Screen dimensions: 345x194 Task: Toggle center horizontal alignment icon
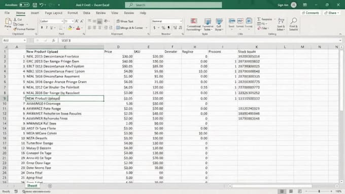(94, 28)
